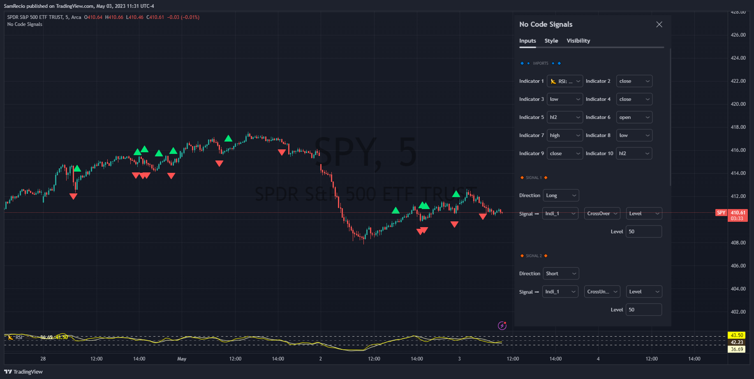
Task: Open Indicator 2 close dropdown
Action: (634, 81)
